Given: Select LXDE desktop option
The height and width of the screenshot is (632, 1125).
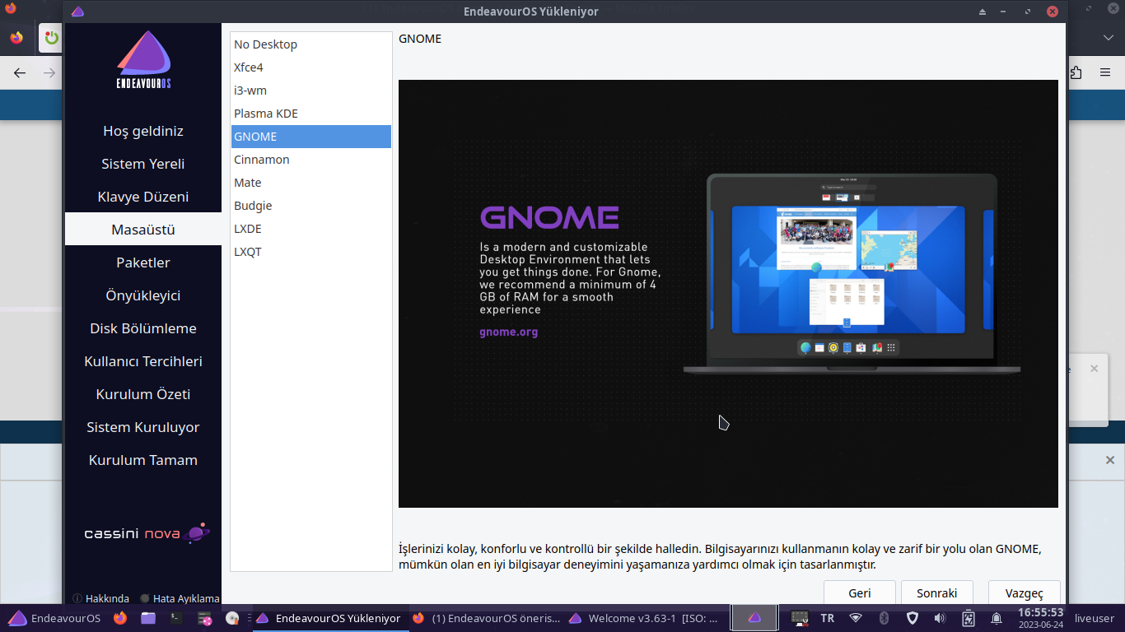Looking at the screenshot, I should tap(311, 229).
